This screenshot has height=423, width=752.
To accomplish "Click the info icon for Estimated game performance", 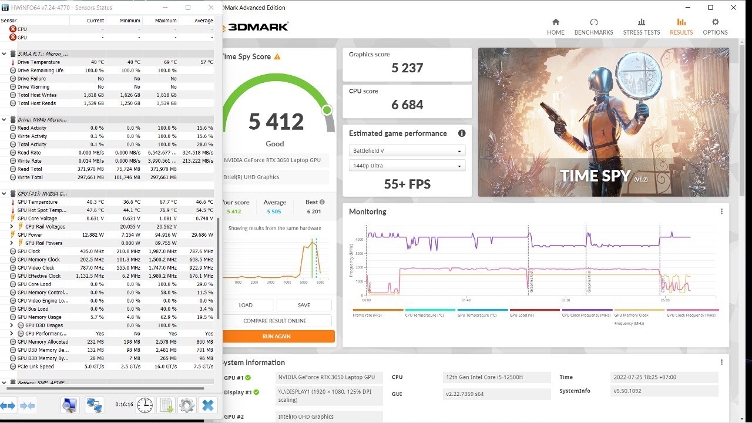I will 462,133.
